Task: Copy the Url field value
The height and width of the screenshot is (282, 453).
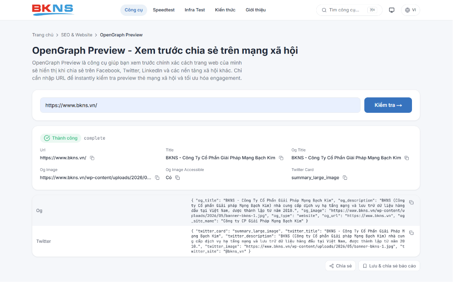Action: [x=92, y=158]
